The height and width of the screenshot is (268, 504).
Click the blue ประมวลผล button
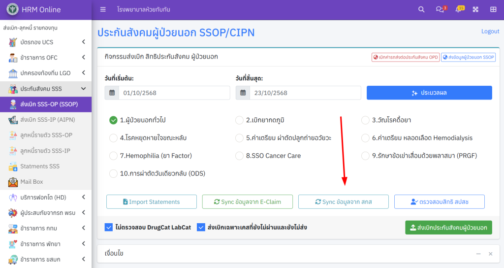click(429, 93)
